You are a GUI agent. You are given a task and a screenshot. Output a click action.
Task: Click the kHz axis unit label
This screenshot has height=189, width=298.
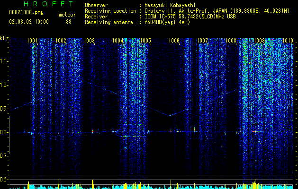4,38
